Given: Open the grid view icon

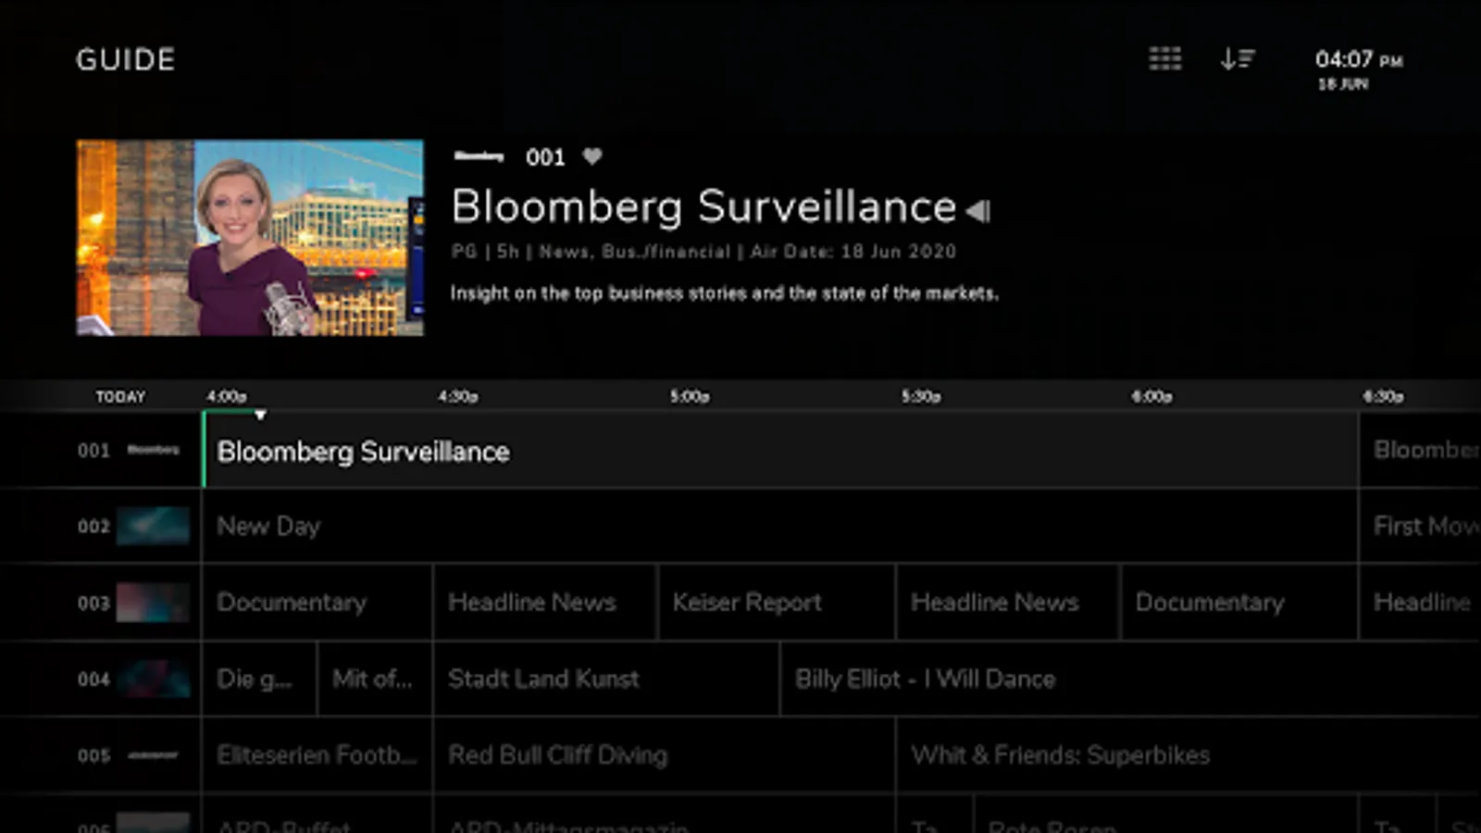Looking at the screenshot, I should click(x=1164, y=59).
